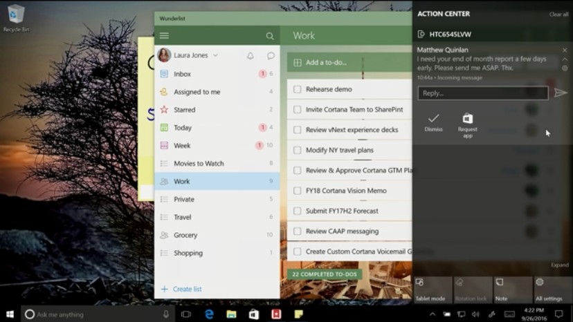
Task: Select the Today smart list
Action: (x=217, y=127)
